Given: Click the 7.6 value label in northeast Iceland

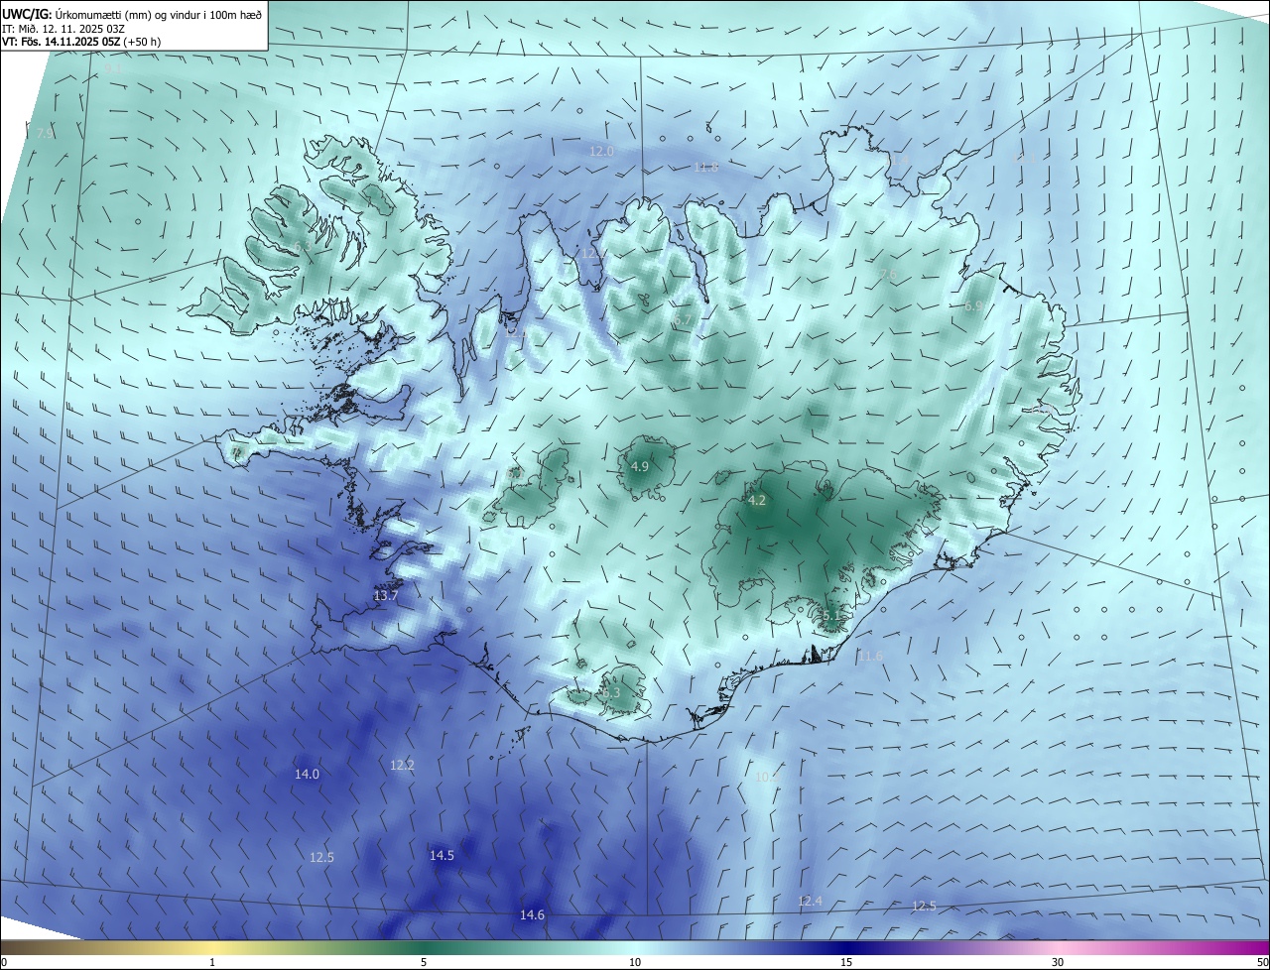Looking at the screenshot, I should pos(888,275).
